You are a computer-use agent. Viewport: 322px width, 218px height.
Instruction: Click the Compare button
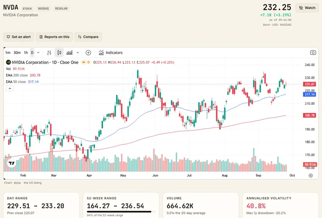tap(88, 37)
